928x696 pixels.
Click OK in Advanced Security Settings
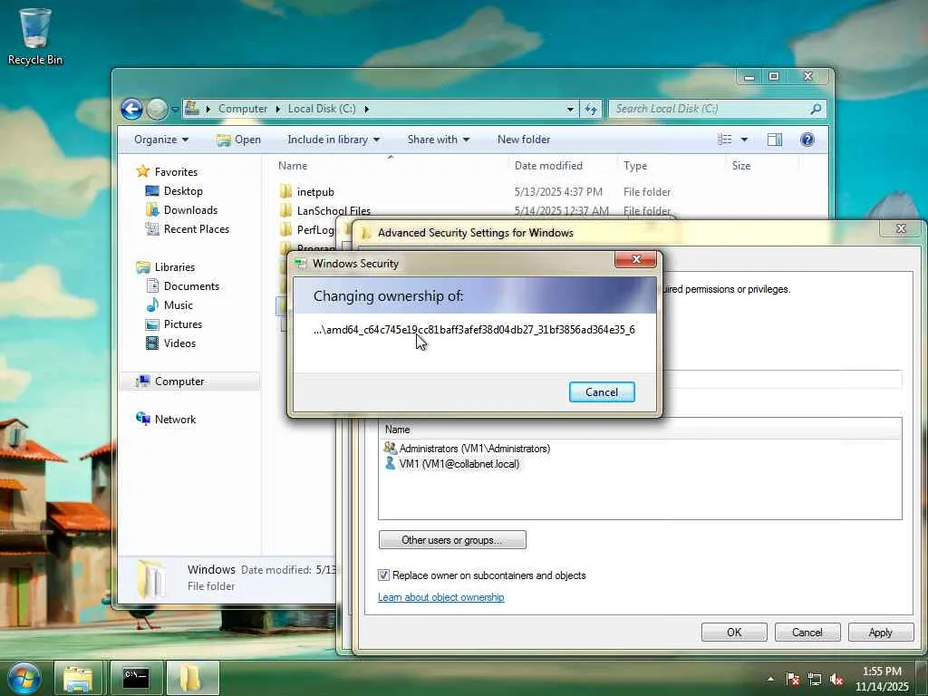[x=734, y=632]
